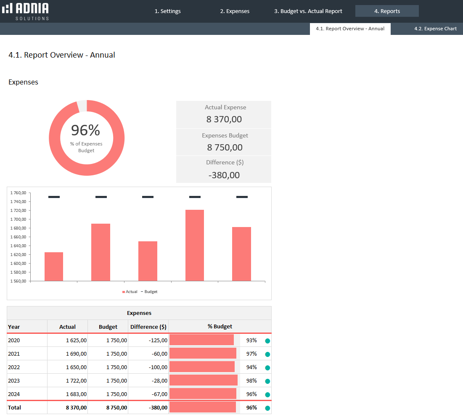Image resolution: width=463 pixels, height=420 pixels.
Task: Click the red Actual legend marker
Action: pyautogui.click(x=124, y=292)
